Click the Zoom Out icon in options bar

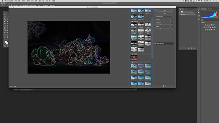9,5
